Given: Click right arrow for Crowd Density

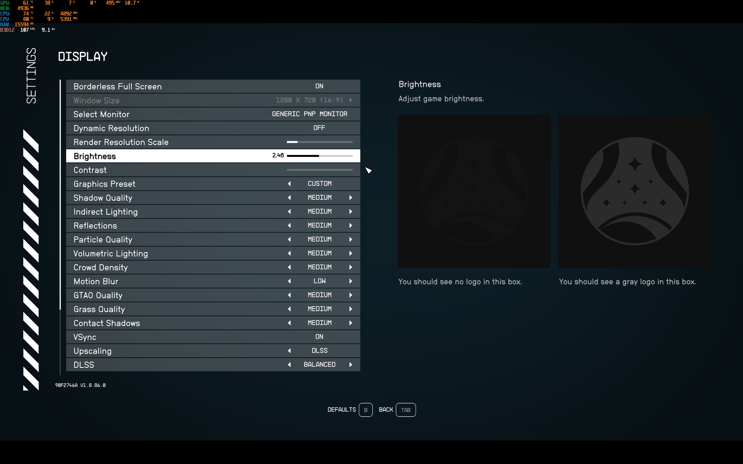Looking at the screenshot, I should (351, 267).
